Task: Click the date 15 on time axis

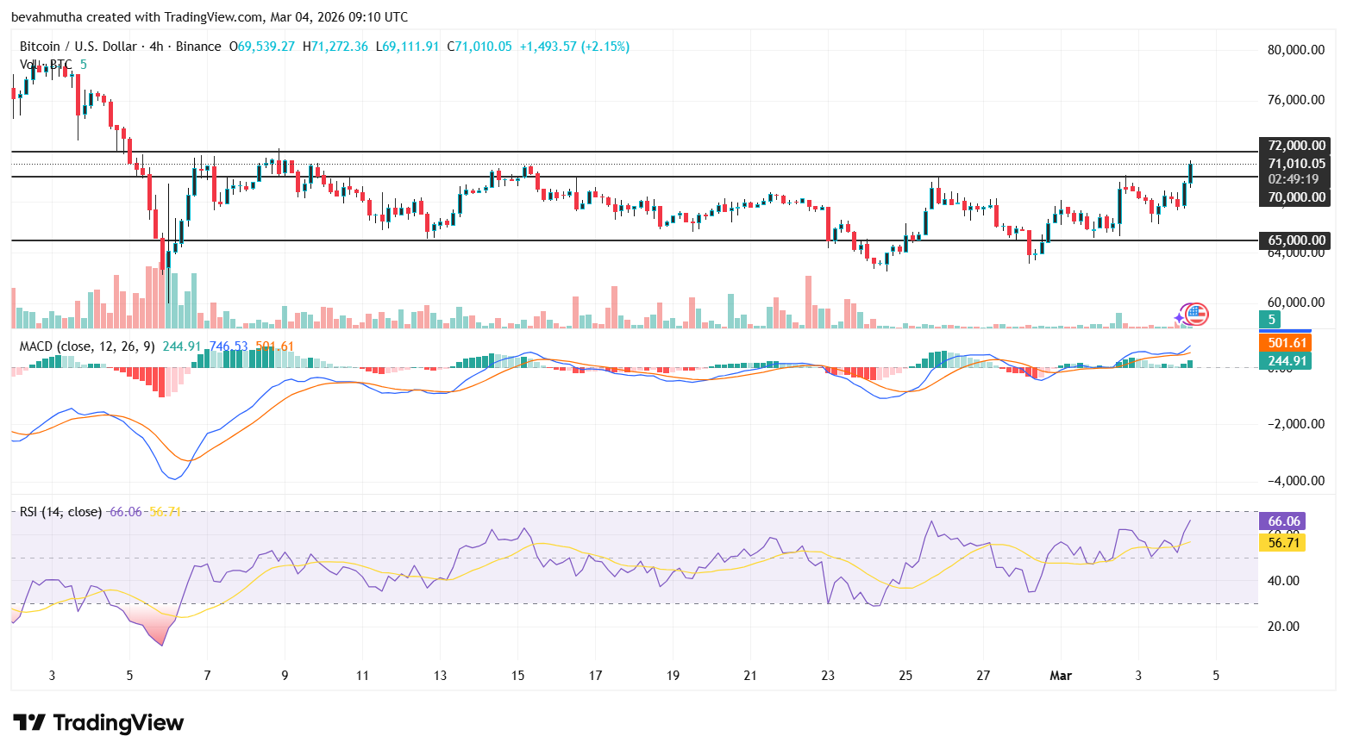Action: (517, 676)
